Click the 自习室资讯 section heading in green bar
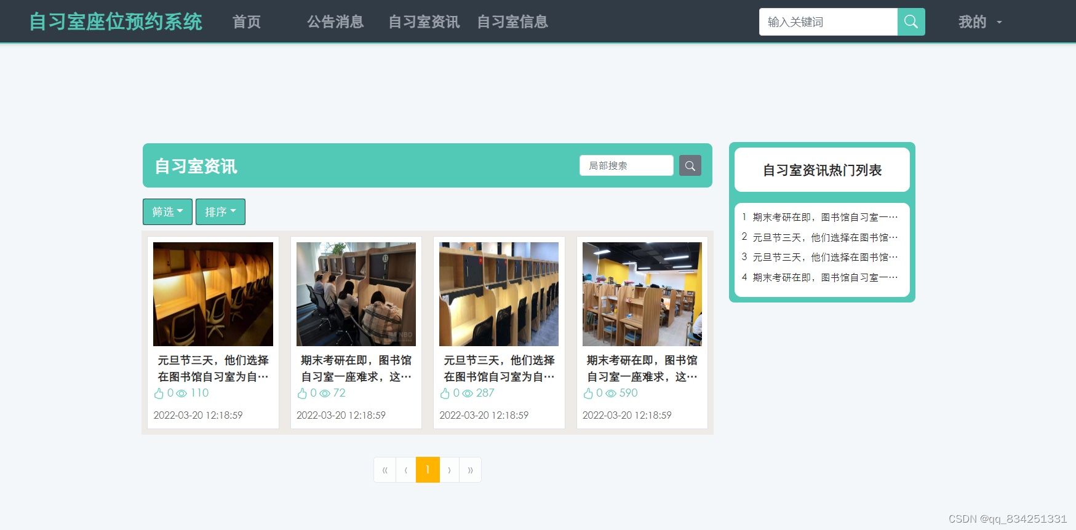This screenshot has width=1076, height=530. (196, 166)
